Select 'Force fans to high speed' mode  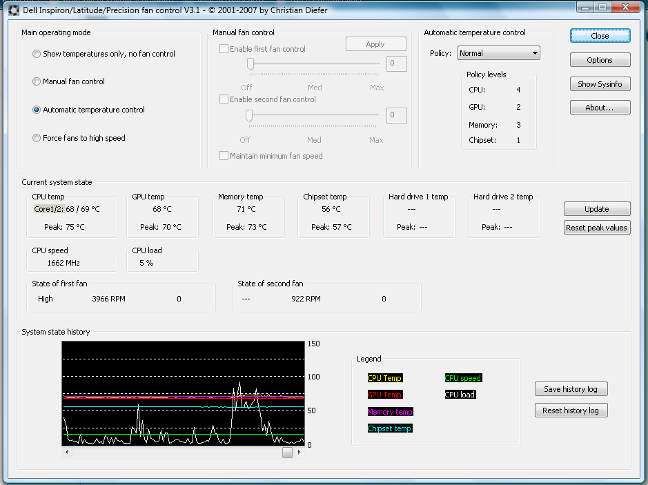click(37, 138)
